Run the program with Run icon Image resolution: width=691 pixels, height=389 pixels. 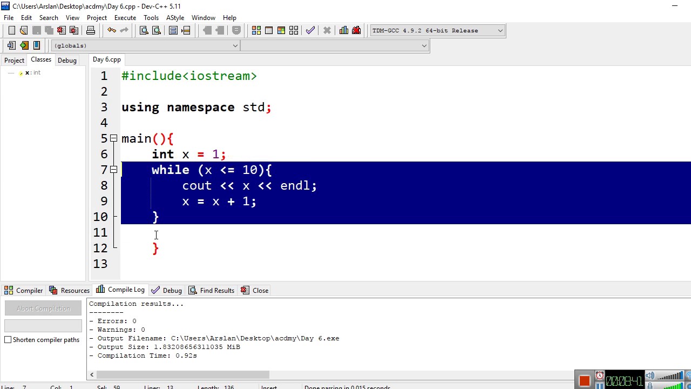pos(269,31)
